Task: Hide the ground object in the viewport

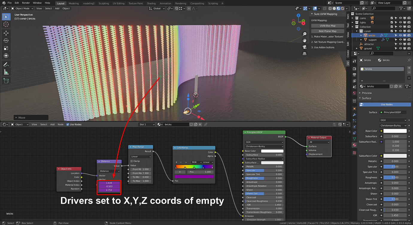Action: [400, 48]
